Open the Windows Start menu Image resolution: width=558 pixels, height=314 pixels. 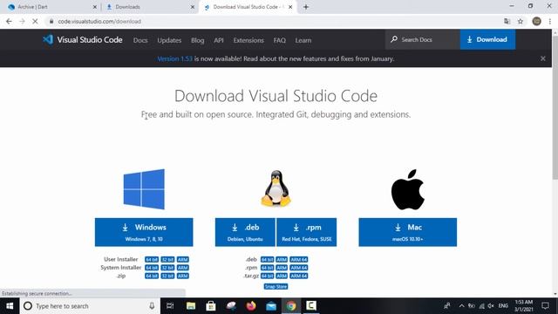[x=10, y=306]
